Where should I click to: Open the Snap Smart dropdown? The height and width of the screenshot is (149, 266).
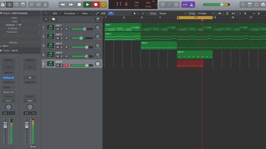(x=173, y=13)
